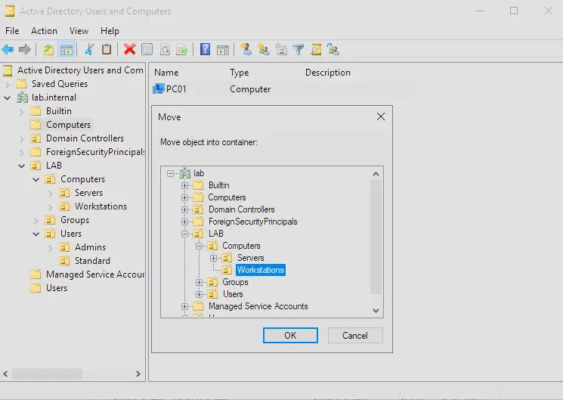Screen dimensions: 563x400
Task: Click the PC01 computer icon
Action: point(159,88)
